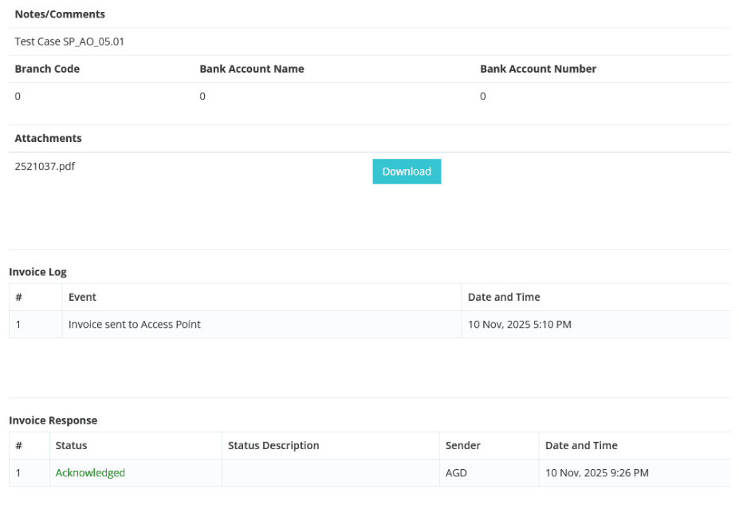Select the 'Invoice sent to Access Point' event
Image resolution: width=739 pixels, height=509 pixels.
135,325
